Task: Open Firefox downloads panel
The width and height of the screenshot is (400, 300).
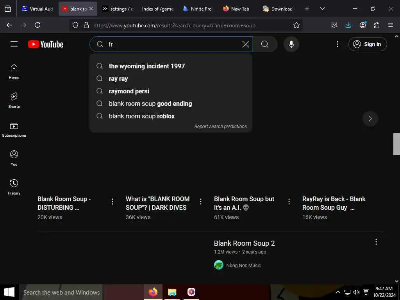Action: click(x=348, y=25)
